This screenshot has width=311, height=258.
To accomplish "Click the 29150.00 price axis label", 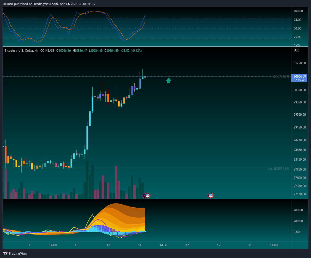I will click(300, 127).
